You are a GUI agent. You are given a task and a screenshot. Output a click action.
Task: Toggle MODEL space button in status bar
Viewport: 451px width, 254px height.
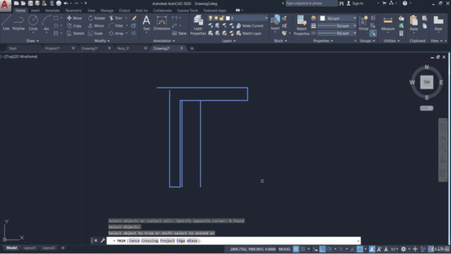tap(285, 249)
